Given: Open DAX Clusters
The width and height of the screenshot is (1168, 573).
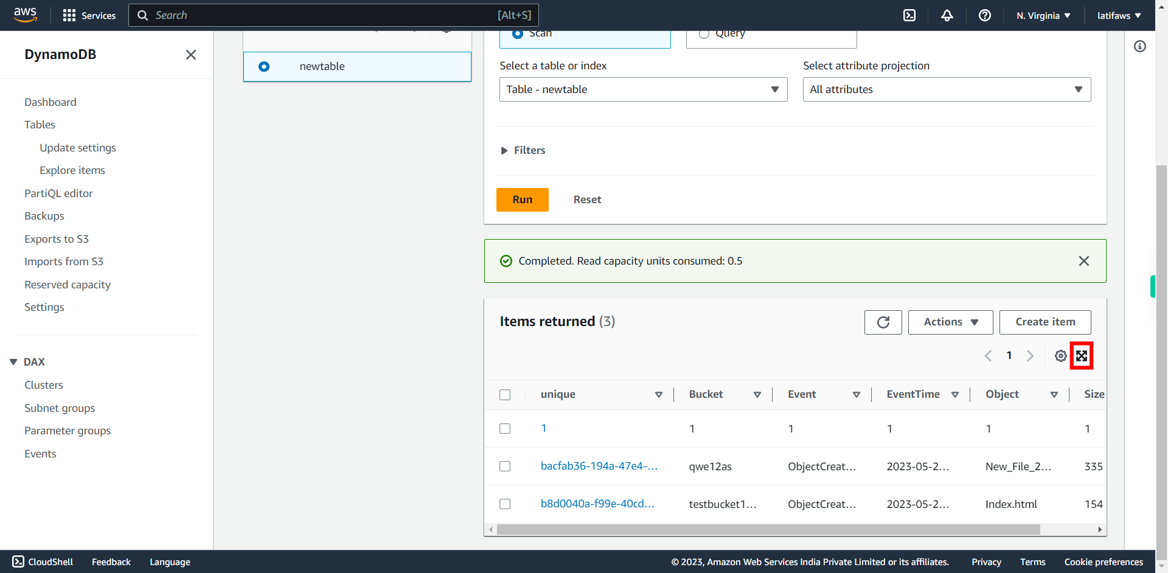Looking at the screenshot, I should (44, 385).
